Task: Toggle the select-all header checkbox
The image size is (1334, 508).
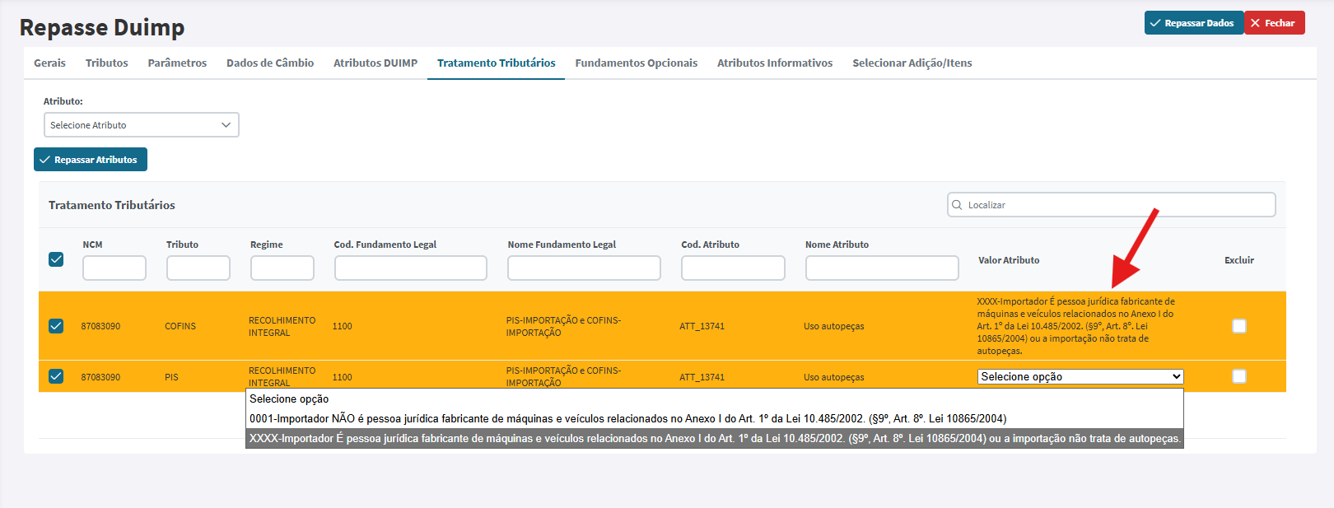Action: click(x=56, y=259)
